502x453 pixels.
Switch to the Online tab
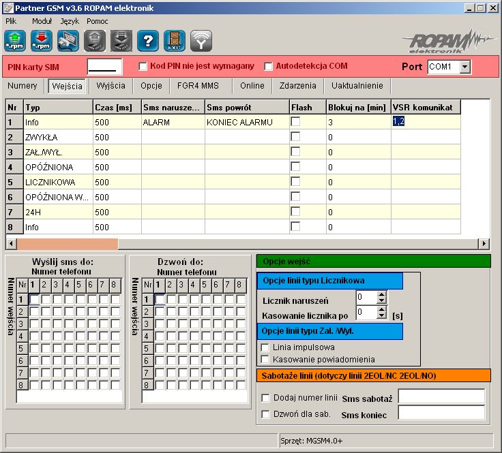pyautogui.click(x=252, y=86)
